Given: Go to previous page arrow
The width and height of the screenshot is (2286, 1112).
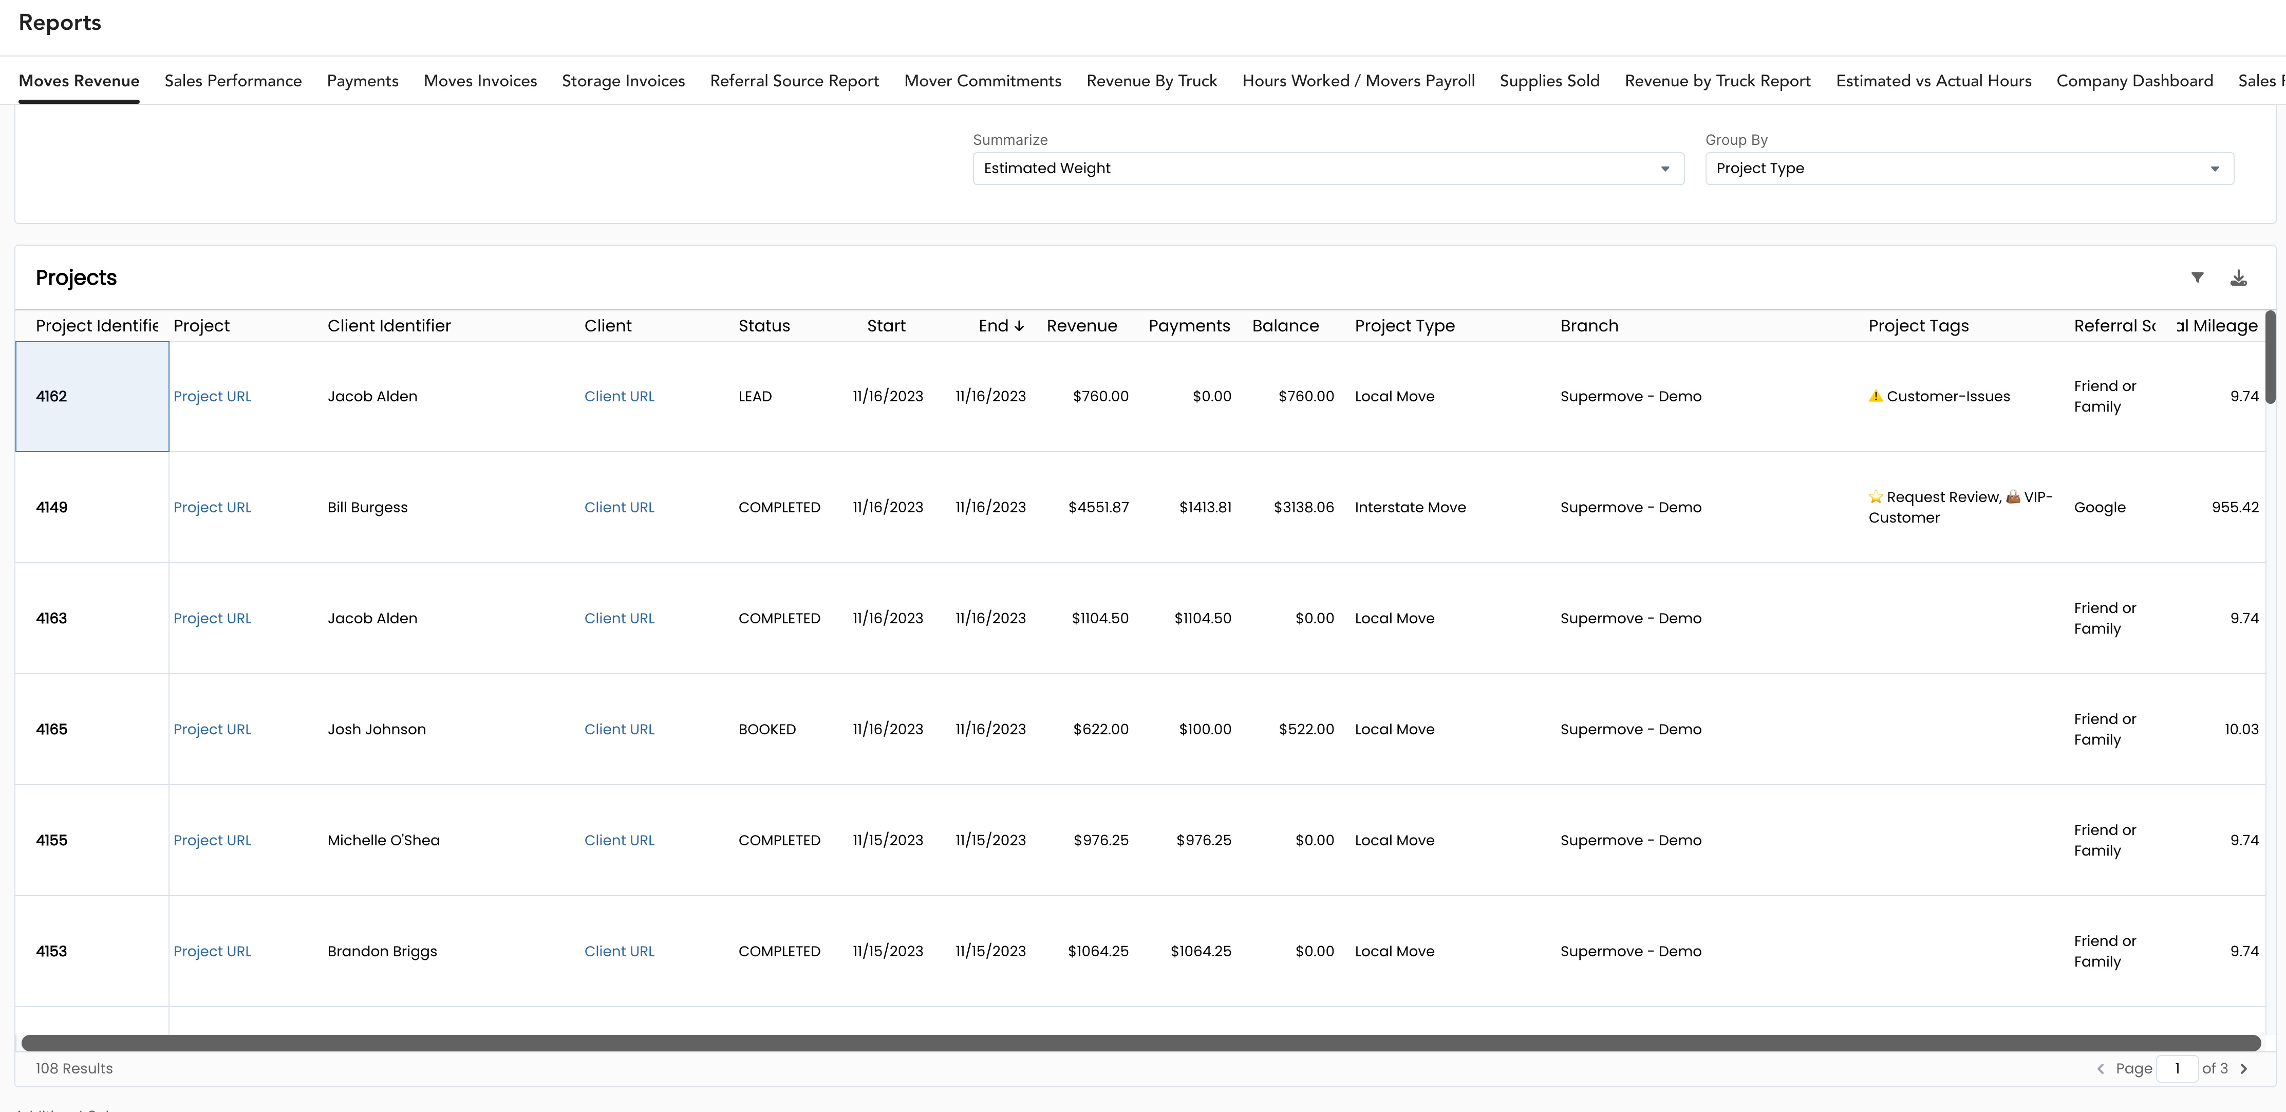Looking at the screenshot, I should pos(2101,1068).
